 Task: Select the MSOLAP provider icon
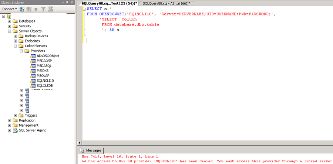[x=33, y=76]
